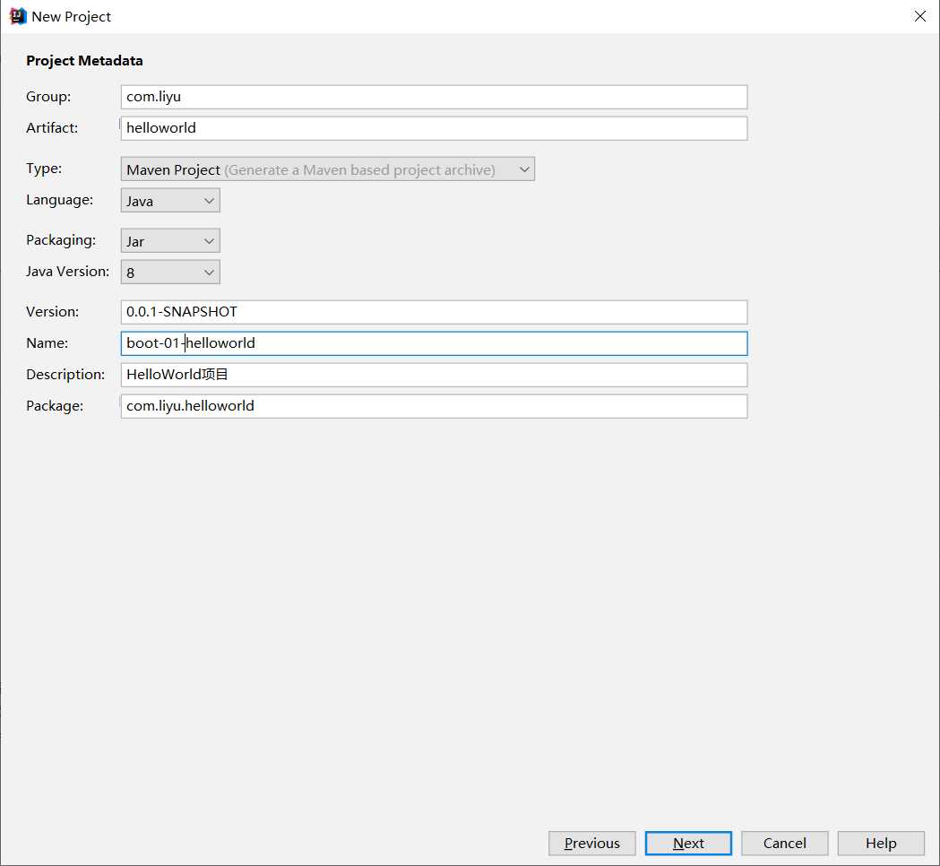
Task: Close the New Project dialog
Action: [x=919, y=16]
